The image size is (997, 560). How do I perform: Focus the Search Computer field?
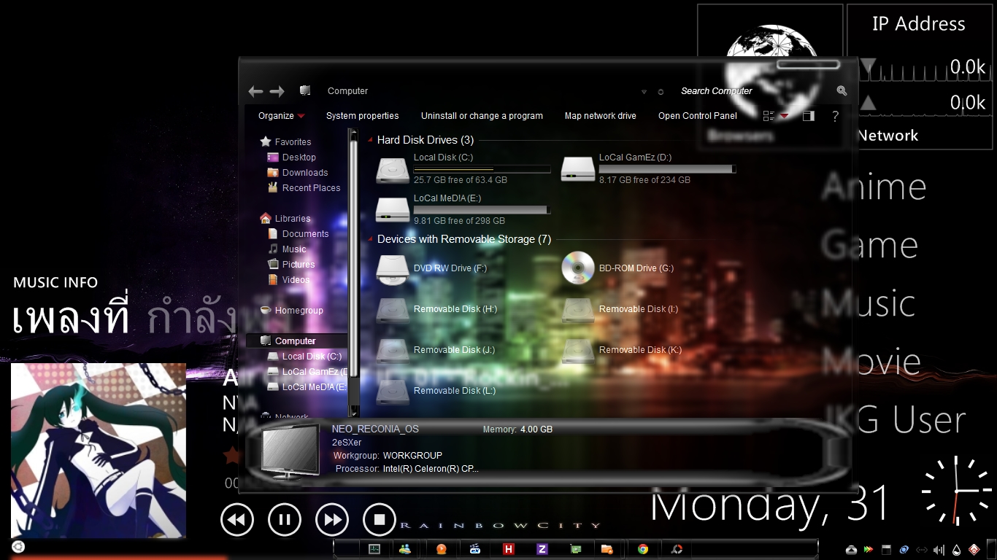click(755, 91)
